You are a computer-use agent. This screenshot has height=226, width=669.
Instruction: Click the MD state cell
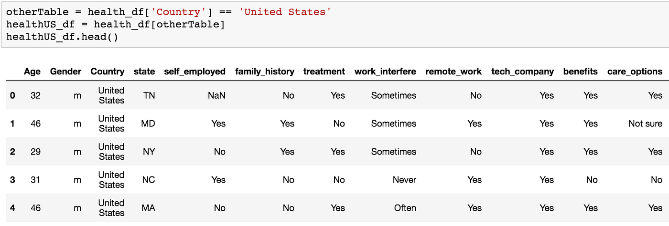click(x=148, y=123)
